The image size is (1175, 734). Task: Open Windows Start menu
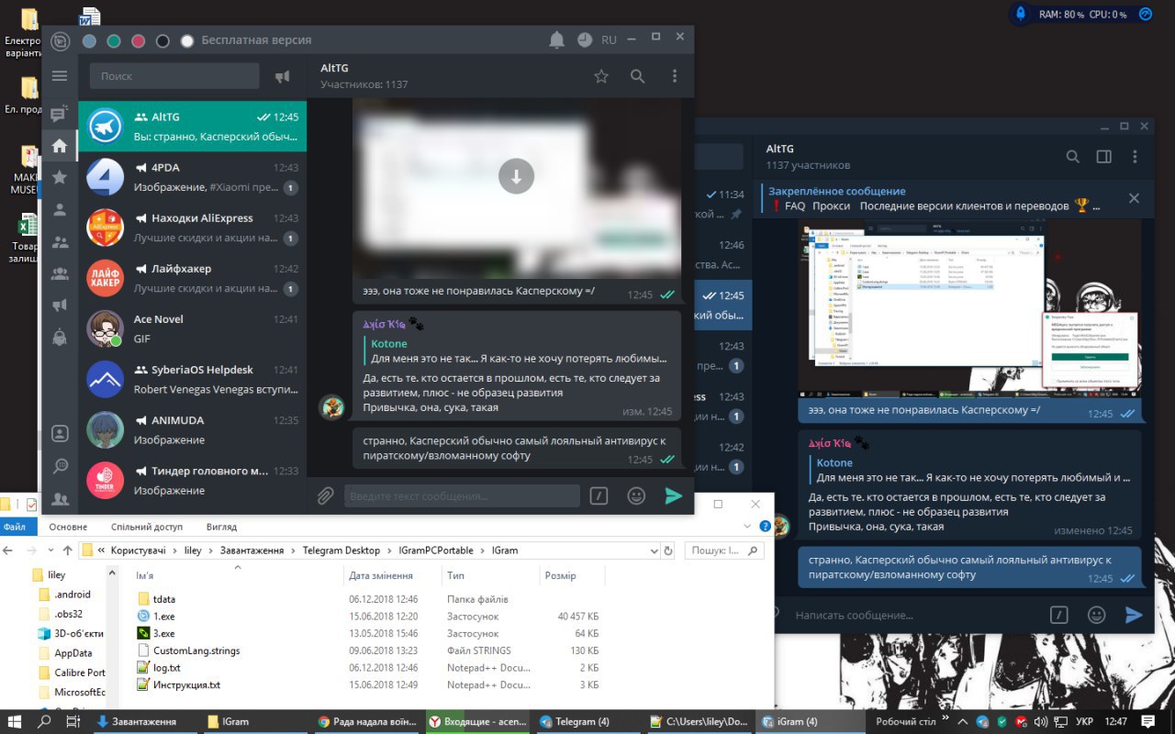pyautogui.click(x=17, y=721)
